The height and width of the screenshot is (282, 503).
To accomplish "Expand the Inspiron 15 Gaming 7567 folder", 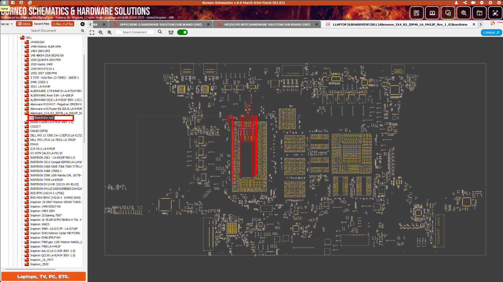I will pos(27,215).
